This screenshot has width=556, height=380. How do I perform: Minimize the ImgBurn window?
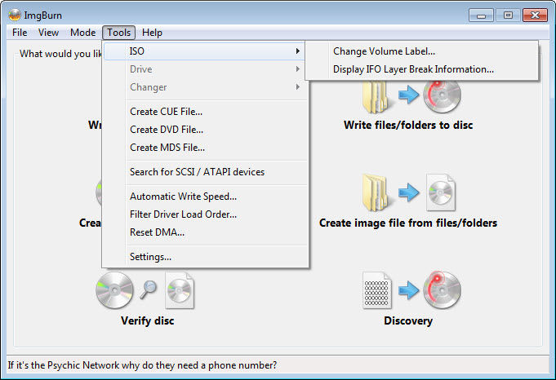coord(481,15)
